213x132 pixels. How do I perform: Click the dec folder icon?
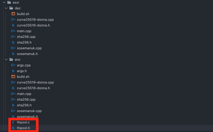[x=11, y=8]
